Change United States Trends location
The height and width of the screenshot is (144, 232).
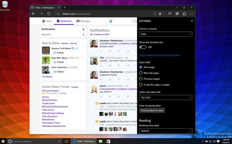(x=75, y=87)
